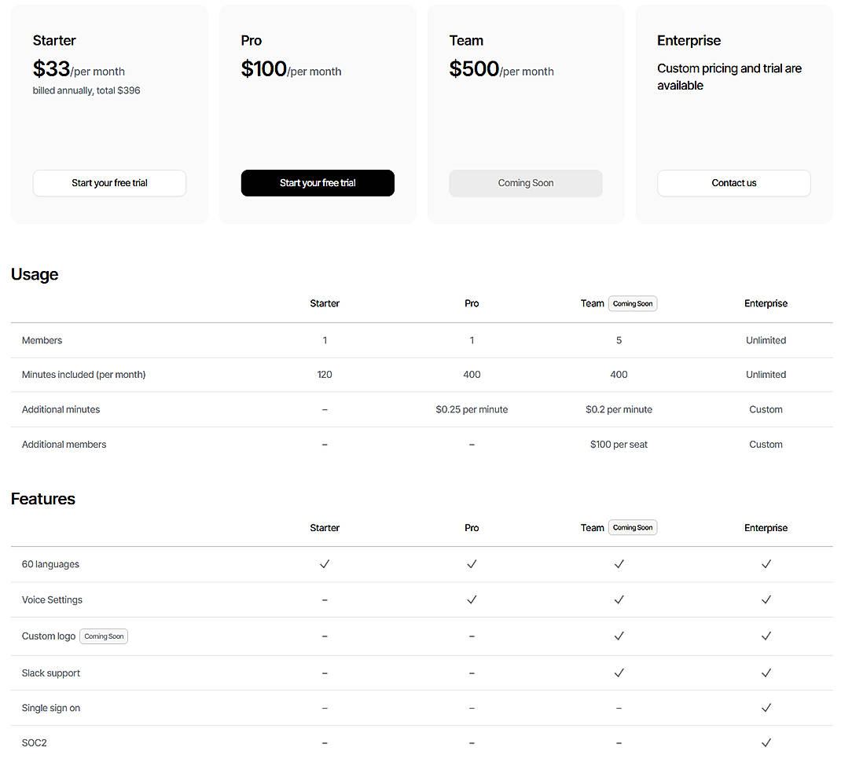Click the Single sign on feature label
841x766 pixels.
pos(51,708)
